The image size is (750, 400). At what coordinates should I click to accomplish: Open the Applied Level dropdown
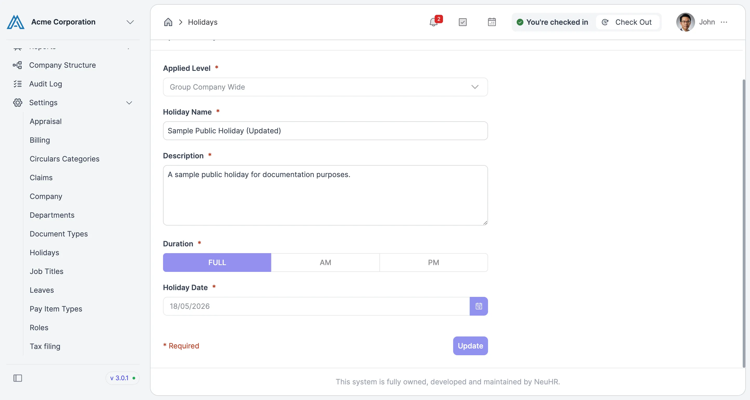tap(325, 87)
